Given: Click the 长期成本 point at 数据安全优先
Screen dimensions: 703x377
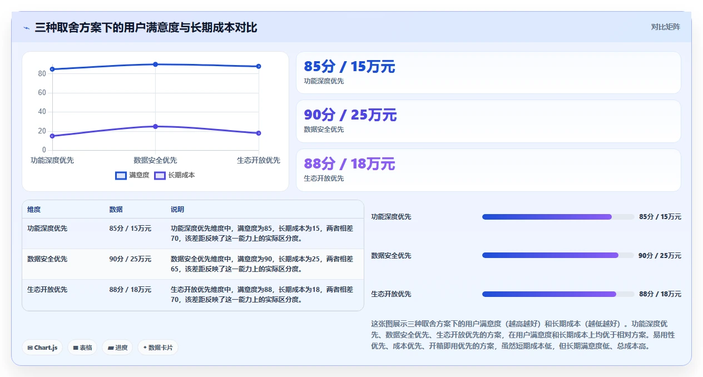Looking at the screenshot, I should (155, 126).
